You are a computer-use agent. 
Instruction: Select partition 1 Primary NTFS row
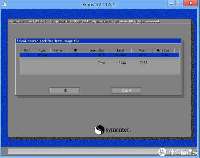pos(99,55)
